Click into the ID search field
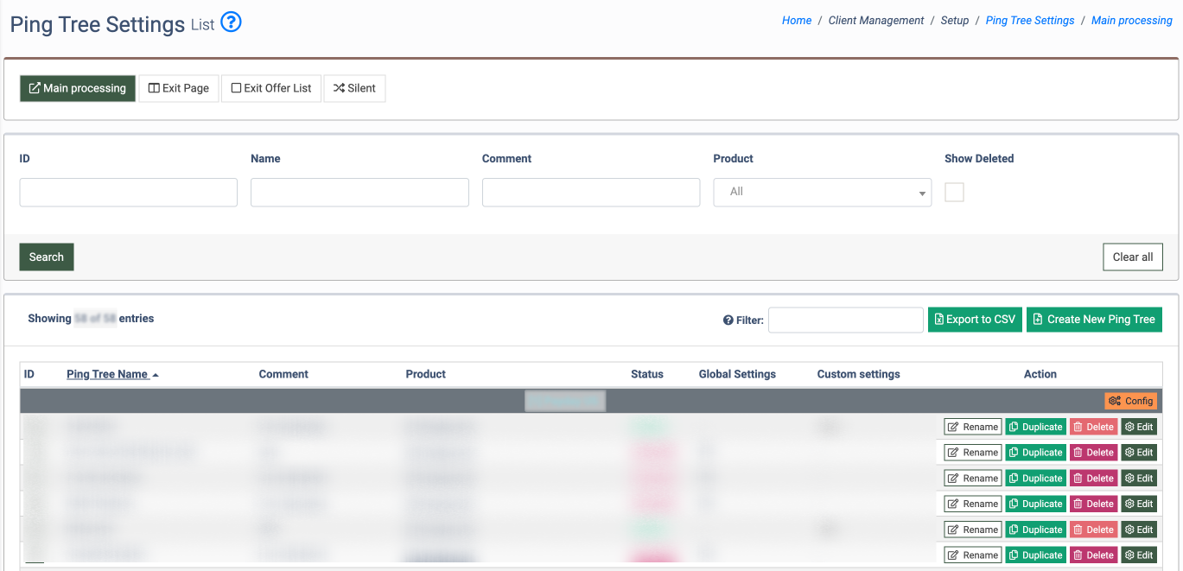The image size is (1183, 571). 128,193
